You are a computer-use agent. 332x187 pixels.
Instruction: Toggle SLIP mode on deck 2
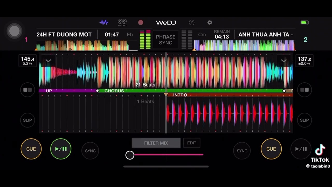(x=305, y=120)
